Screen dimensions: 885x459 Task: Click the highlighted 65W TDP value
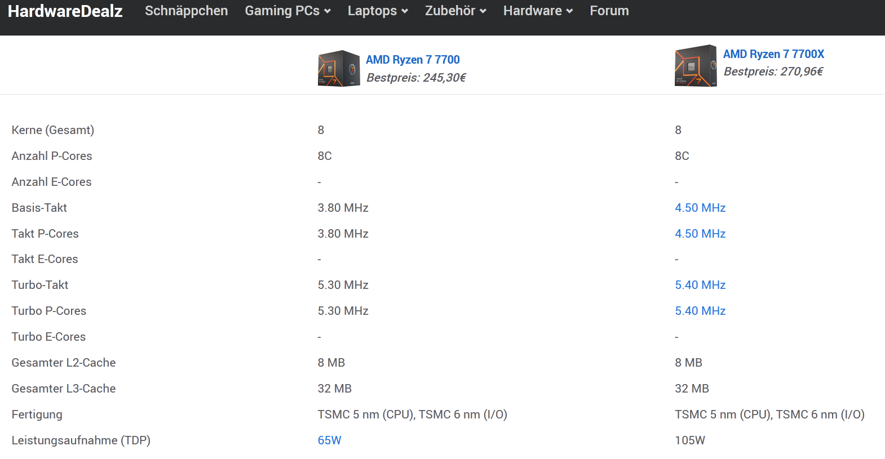(x=329, y=440)
